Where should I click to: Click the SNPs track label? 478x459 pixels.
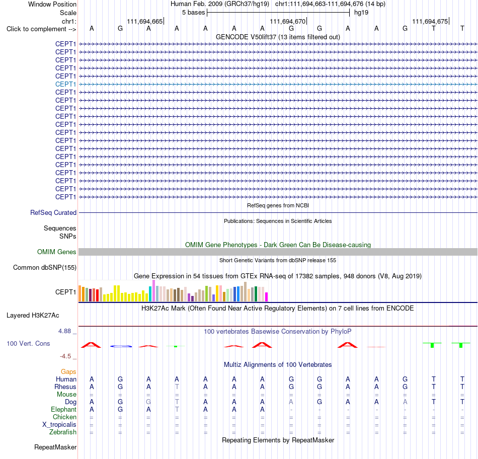(x=68, y=236)
